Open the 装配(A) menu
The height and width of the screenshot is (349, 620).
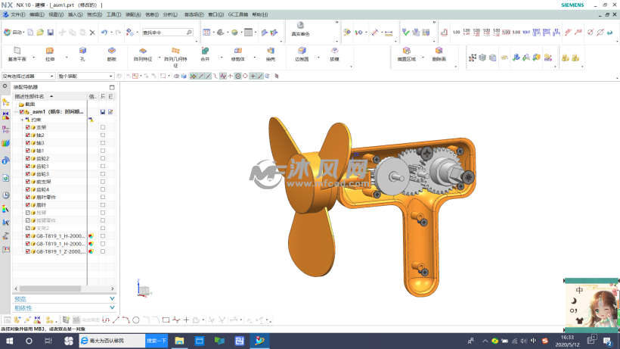point(133,14)
